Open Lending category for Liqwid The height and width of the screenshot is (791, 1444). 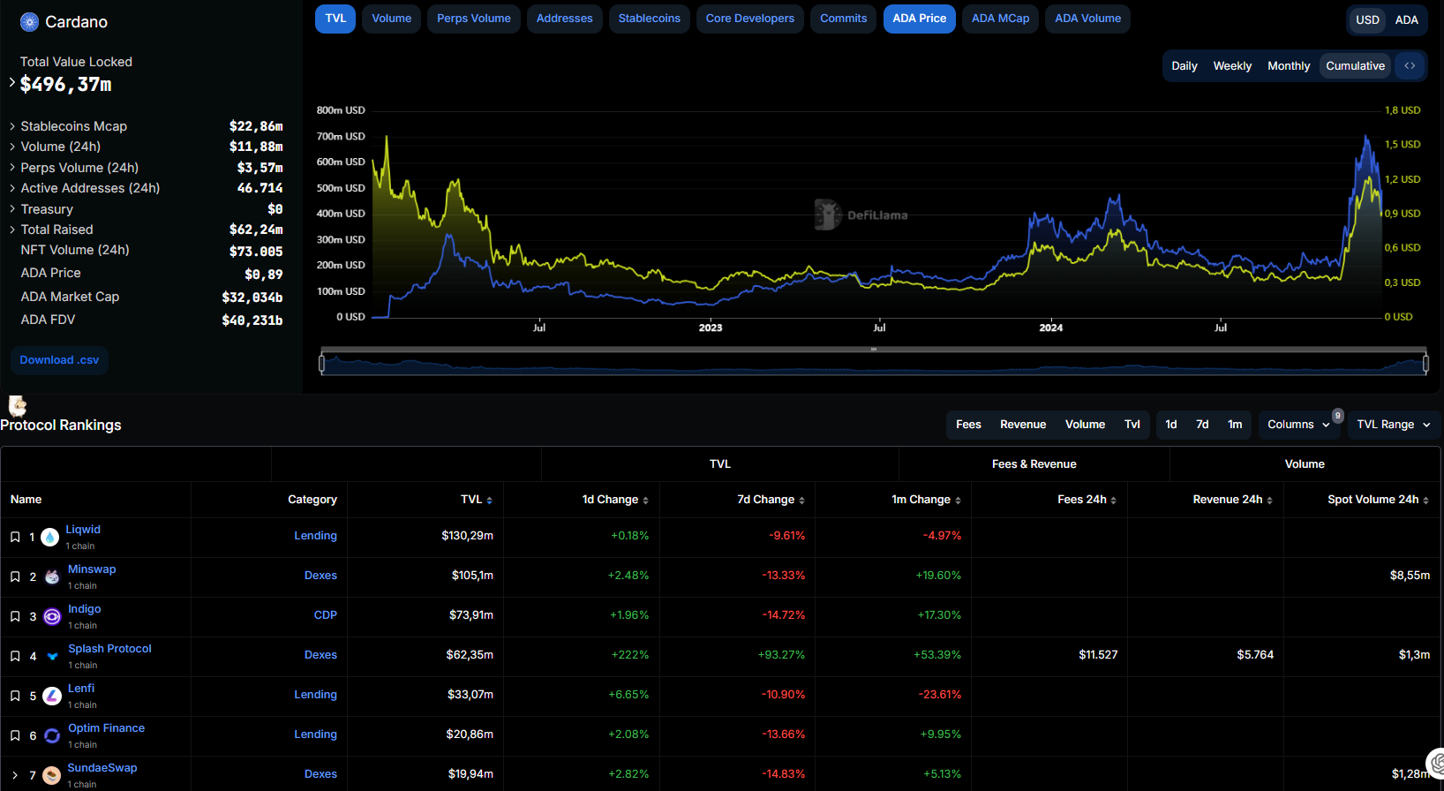pyautogui.click(x=315, y=536)
